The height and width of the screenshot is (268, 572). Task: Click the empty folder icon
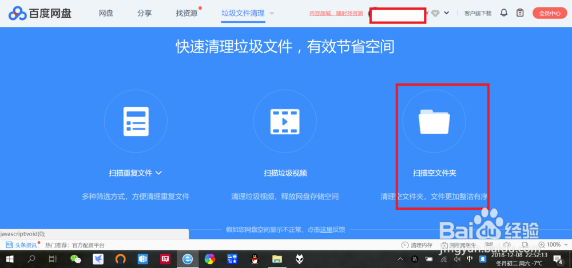pyautogui.click(x=434, y=121)
